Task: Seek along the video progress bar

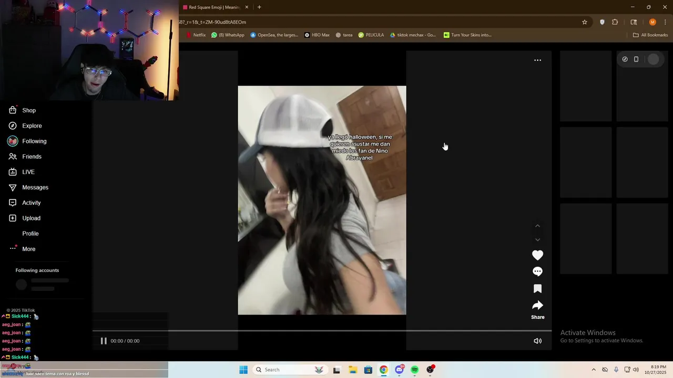Action: 322,331
